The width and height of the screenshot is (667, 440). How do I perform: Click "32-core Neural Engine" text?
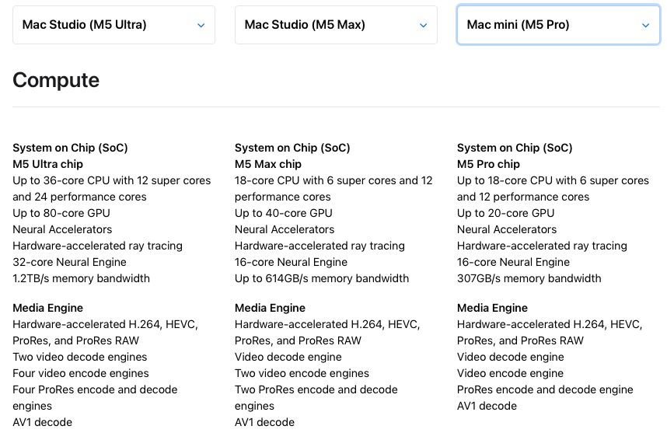click(69, 262)
